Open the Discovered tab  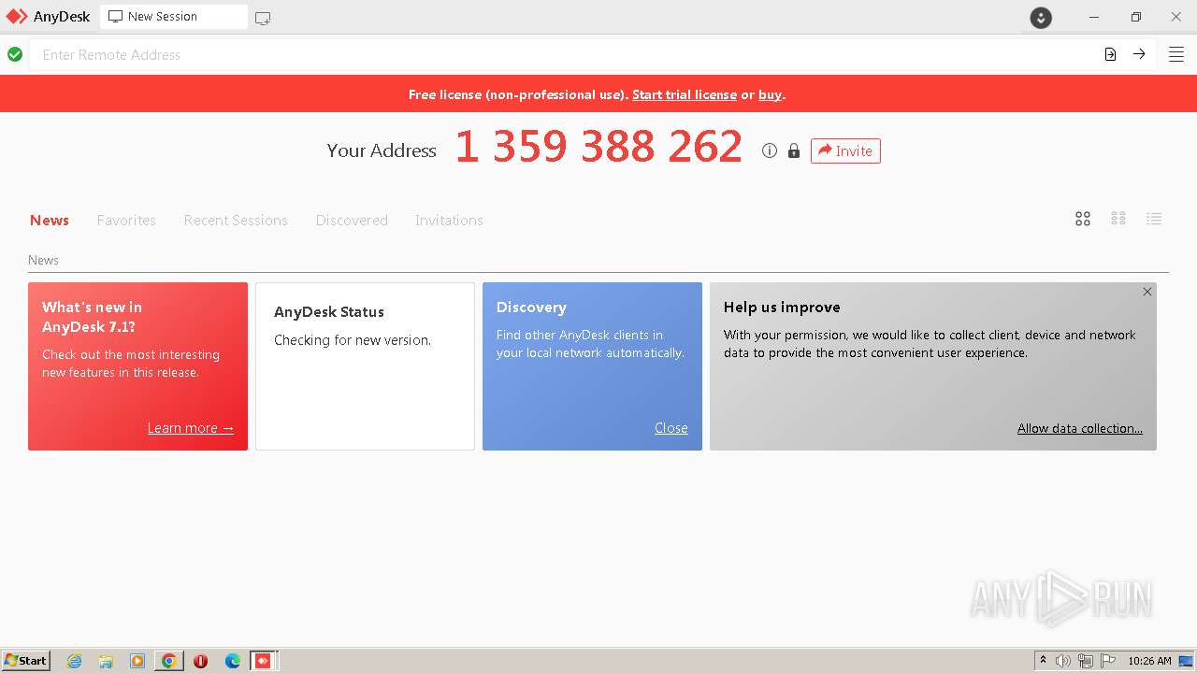(x=352, y=221)
